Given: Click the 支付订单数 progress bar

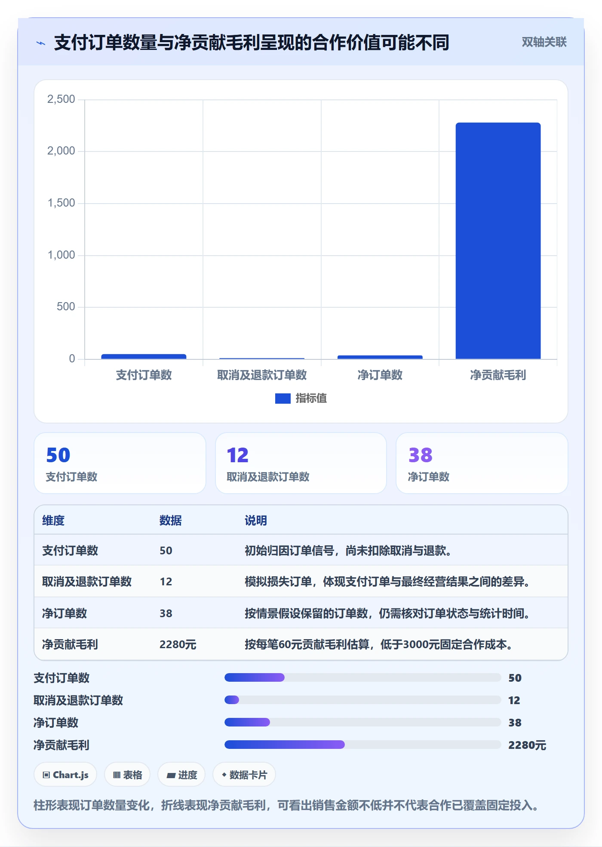Looking at the screenshot, I should tap(362, 677).
